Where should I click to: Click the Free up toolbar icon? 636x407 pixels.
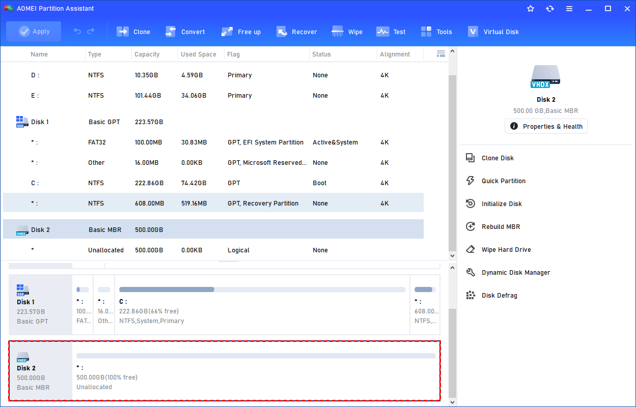(227, 32)
